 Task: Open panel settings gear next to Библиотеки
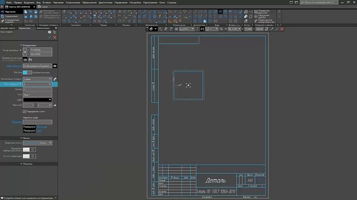tap(56, 28)
